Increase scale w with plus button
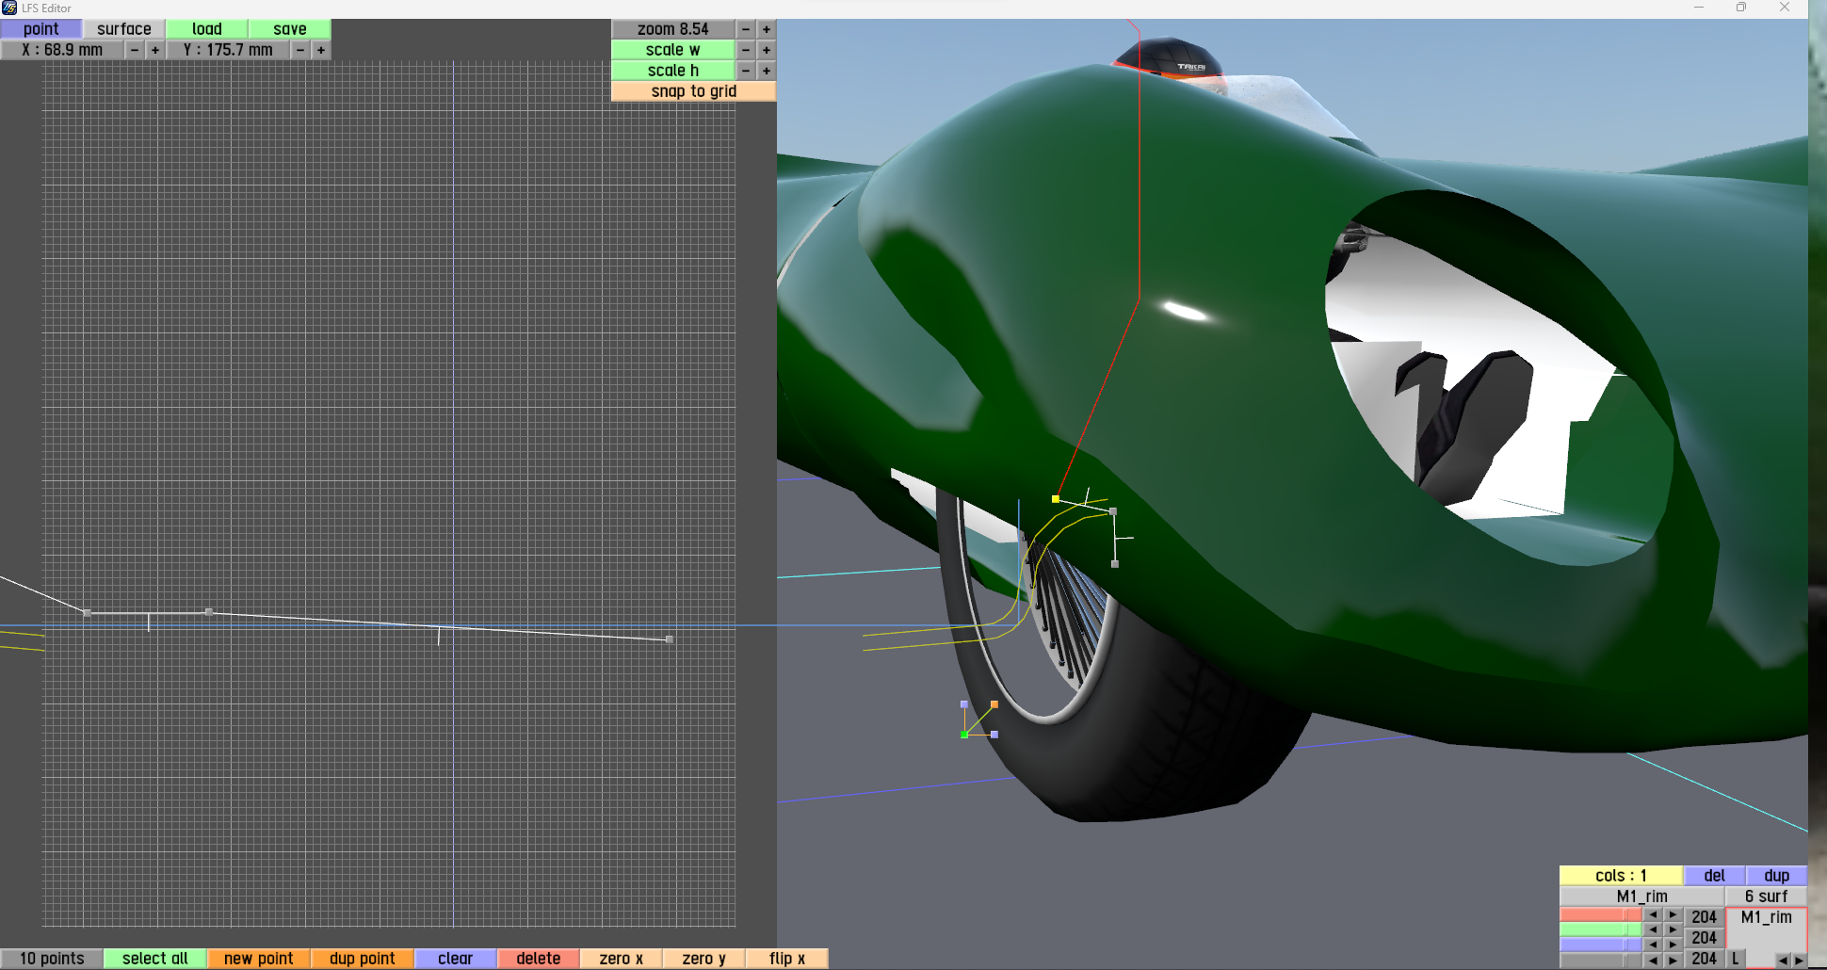The image size is (1827, 970). point(767,50)
